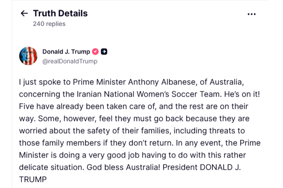Click the red verified badge
This screenshot has height=188, width=283.
pos(96,52)
